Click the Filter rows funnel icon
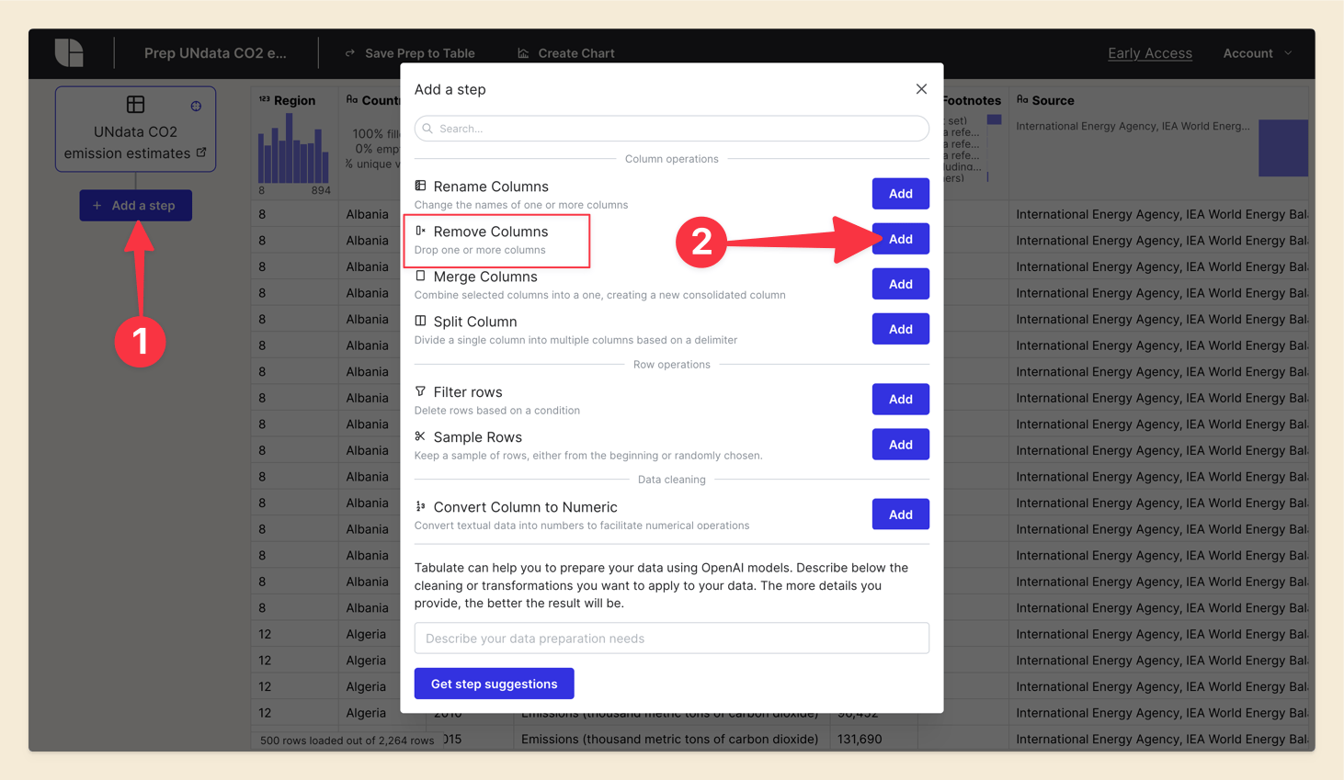The width and height of the screenshot is (1344, 780). (x=420, y=391)
